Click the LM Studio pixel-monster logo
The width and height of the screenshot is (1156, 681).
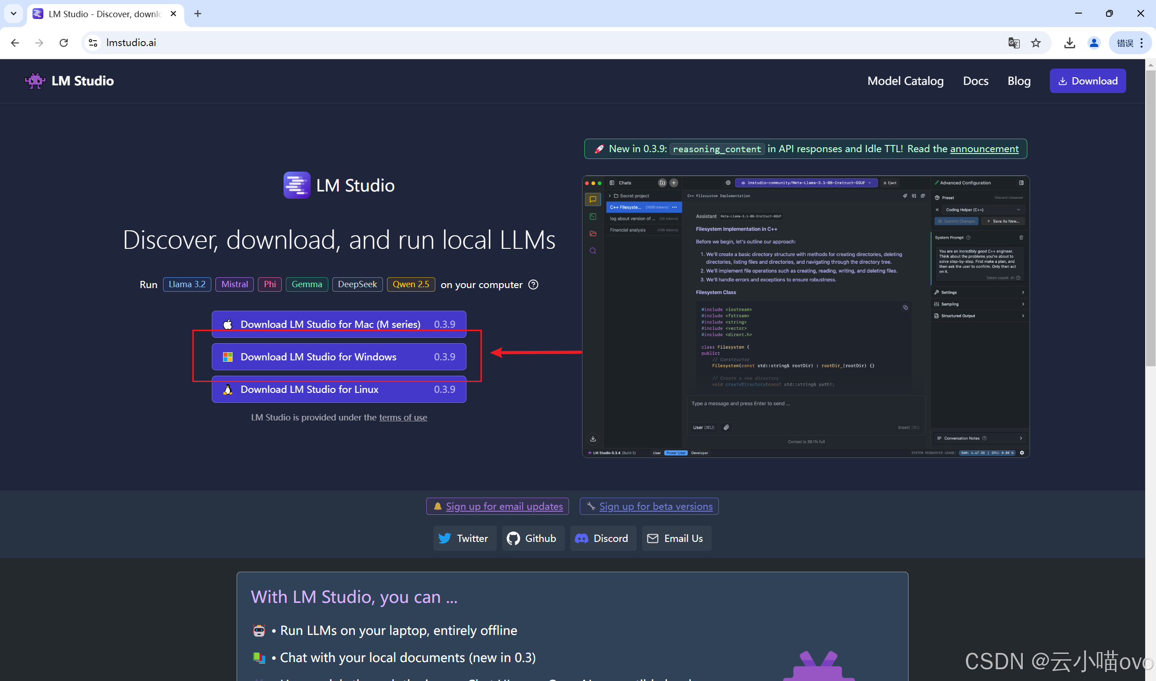pyautogui.click(x=35, y=81)
